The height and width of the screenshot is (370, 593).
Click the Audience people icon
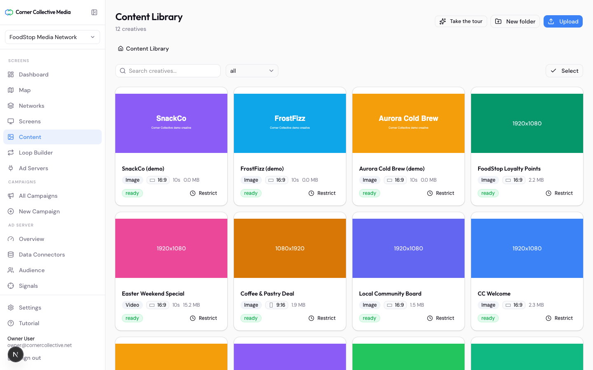11,270
